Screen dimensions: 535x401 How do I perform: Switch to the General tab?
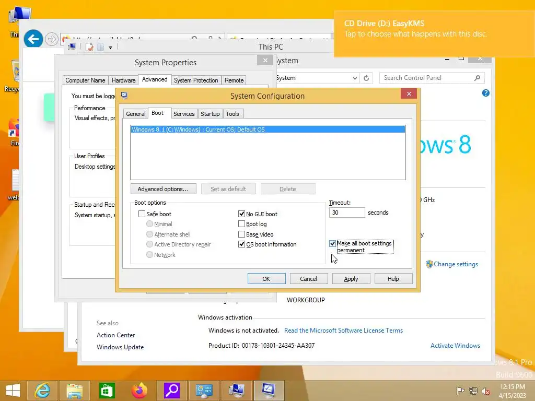135,114
